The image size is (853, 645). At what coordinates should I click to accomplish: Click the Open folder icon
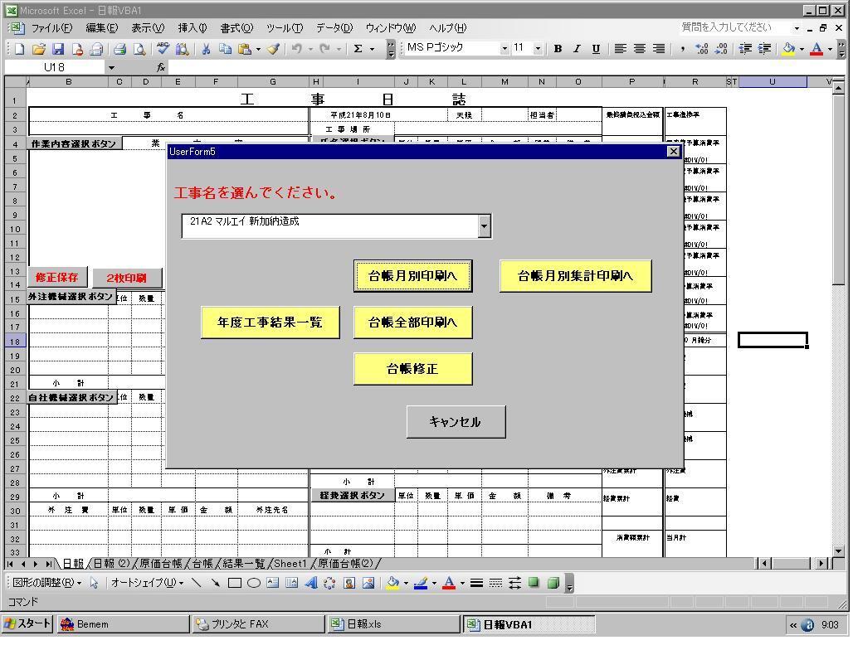(38, 49)
